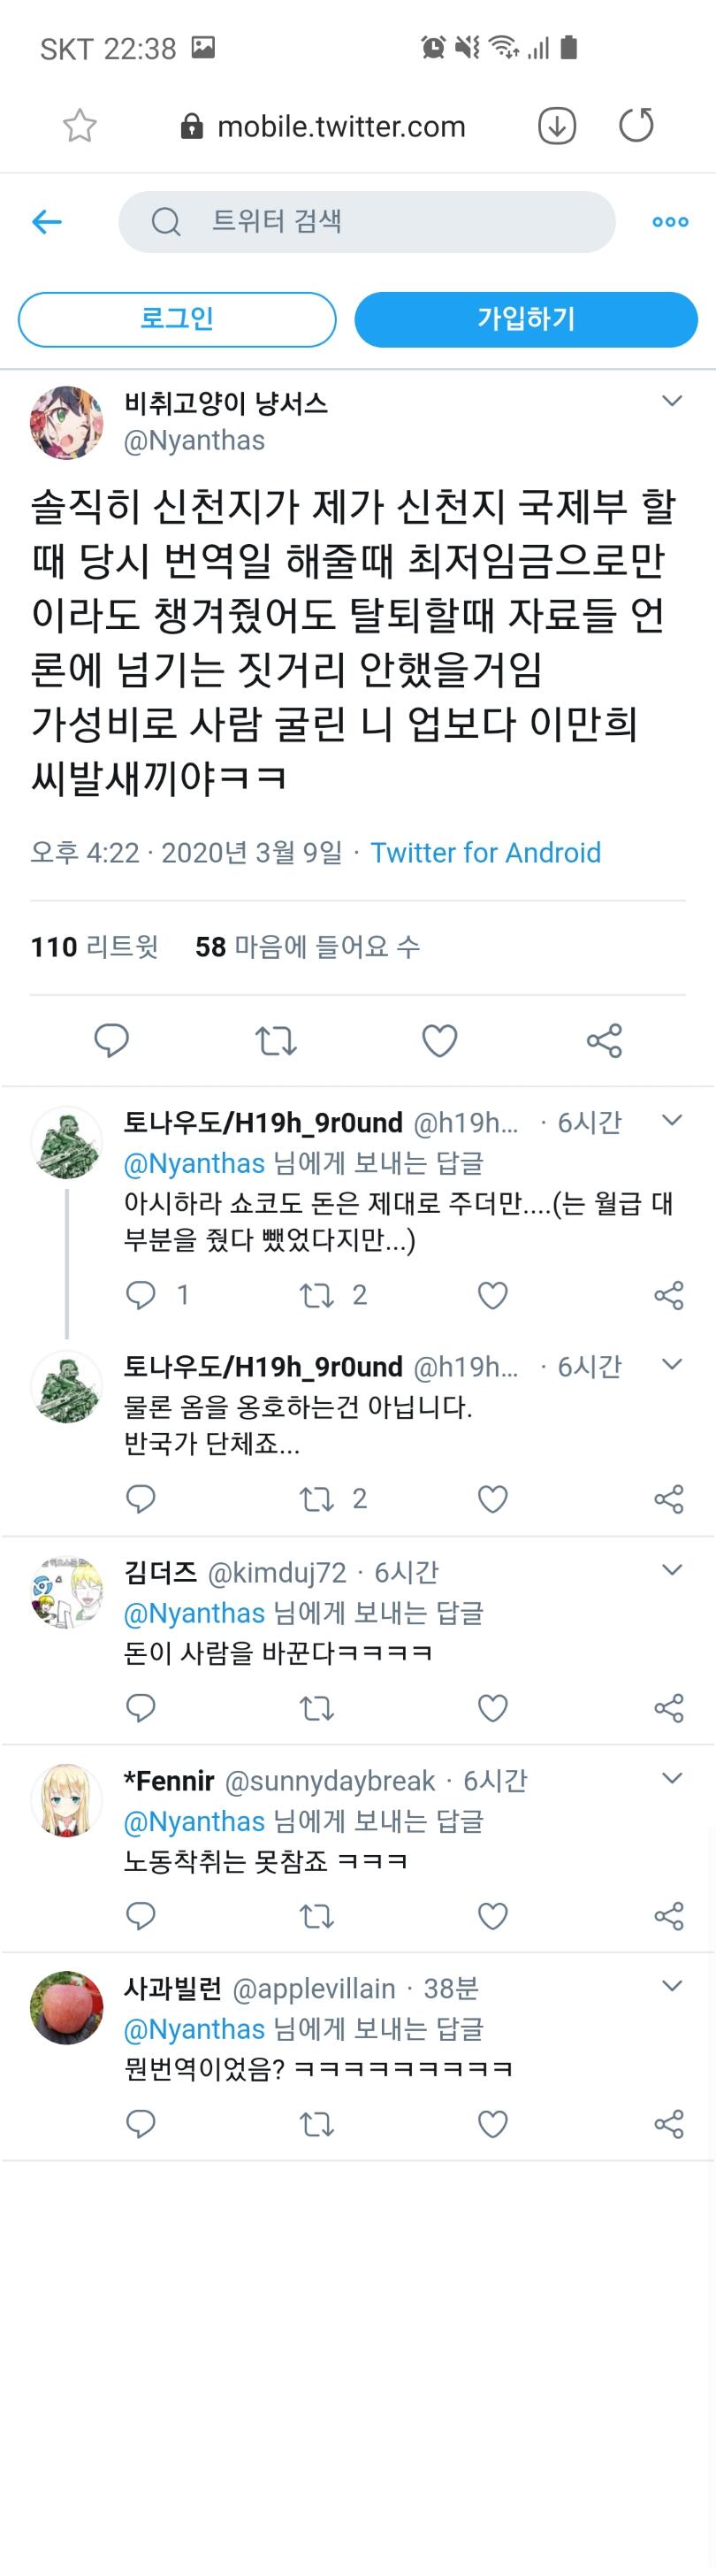Image resolution: width=716 pixels, height=2576 pixels.
Task: Expand the main tweet's chevron menu
Action: (672, 401)
